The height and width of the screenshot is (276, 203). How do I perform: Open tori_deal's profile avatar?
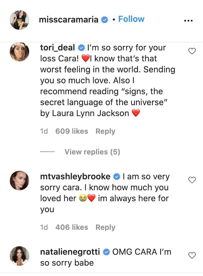click(19, 52)
